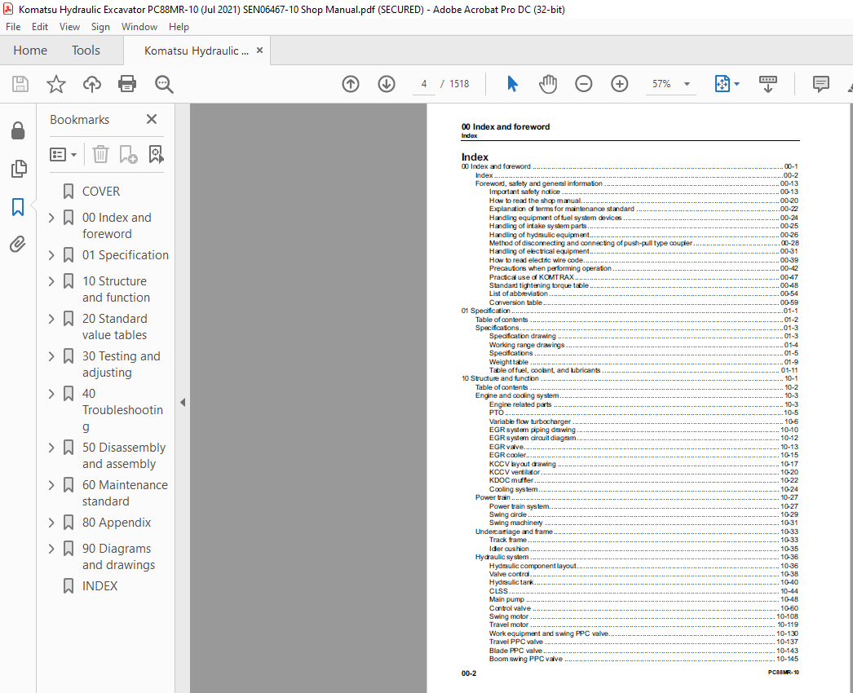
Task: Choose the Selection arrow tool
Action: point(512,84)
